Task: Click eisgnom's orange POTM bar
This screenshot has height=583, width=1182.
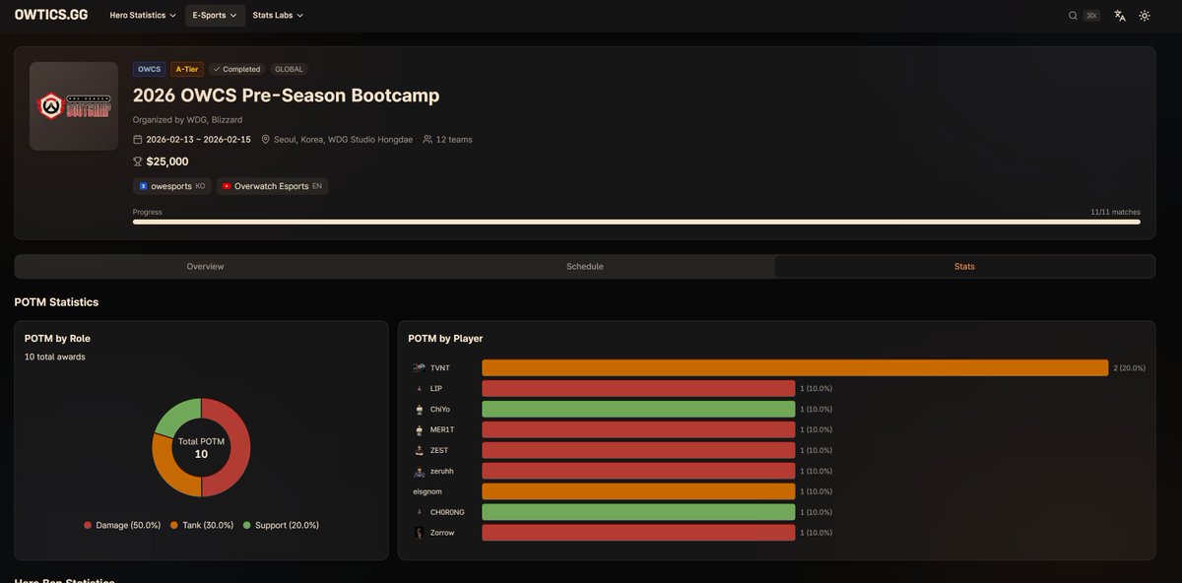Action: click(638, 491)
